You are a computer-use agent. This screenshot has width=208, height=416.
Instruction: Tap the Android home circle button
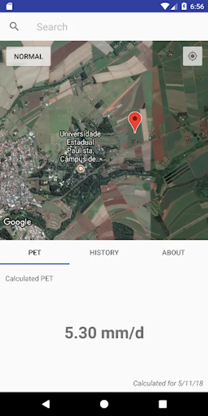click(x=104, y=404)
